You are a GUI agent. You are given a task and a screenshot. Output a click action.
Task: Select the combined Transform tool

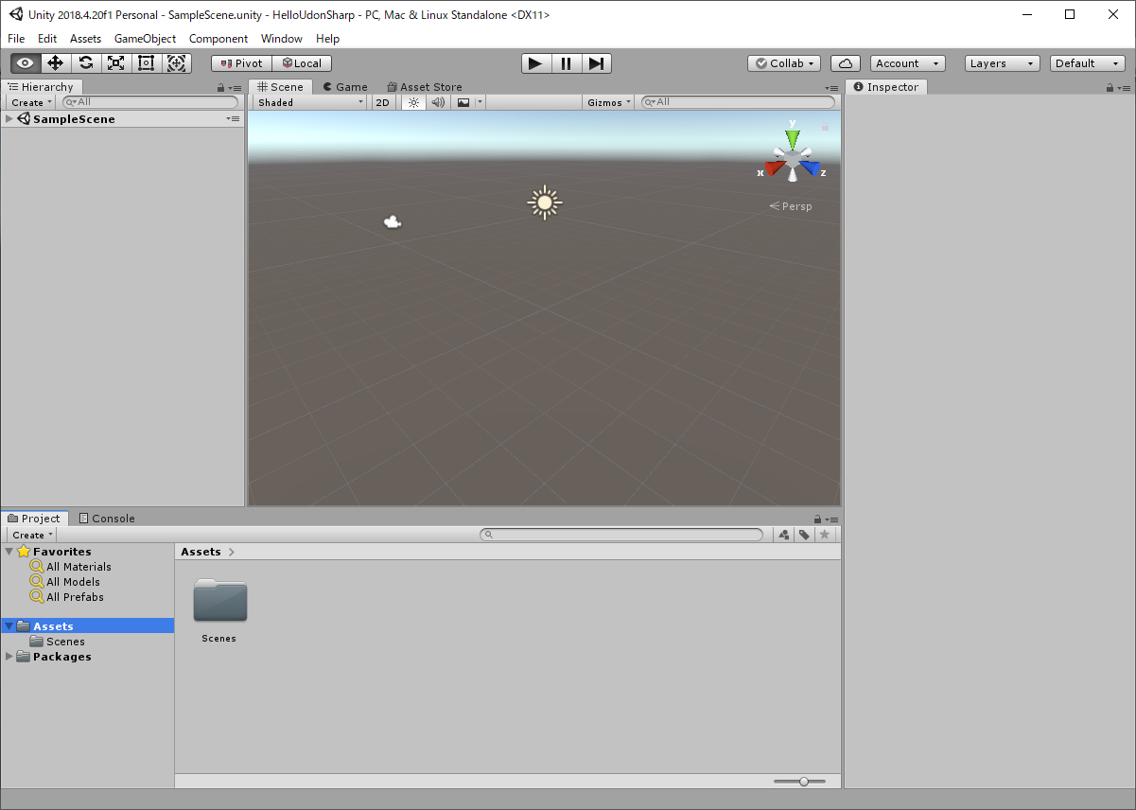pyautogui.click(x=177, y=63)
